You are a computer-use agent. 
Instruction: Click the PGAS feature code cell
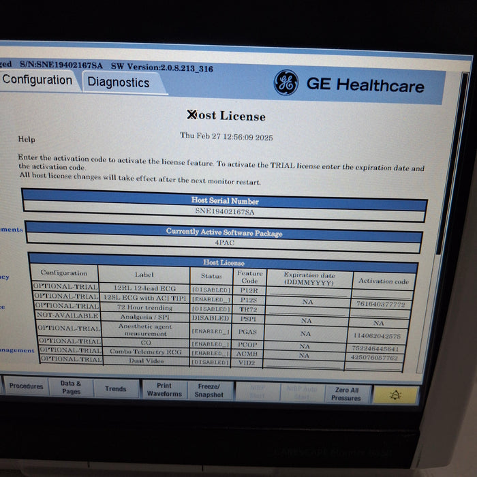[x=247, y=332]
